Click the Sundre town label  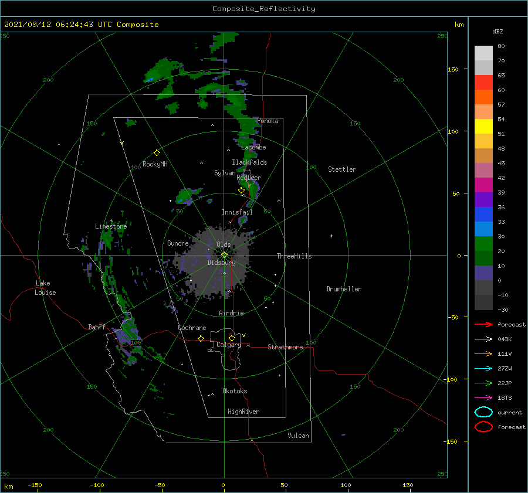click(x=178, y=243)
